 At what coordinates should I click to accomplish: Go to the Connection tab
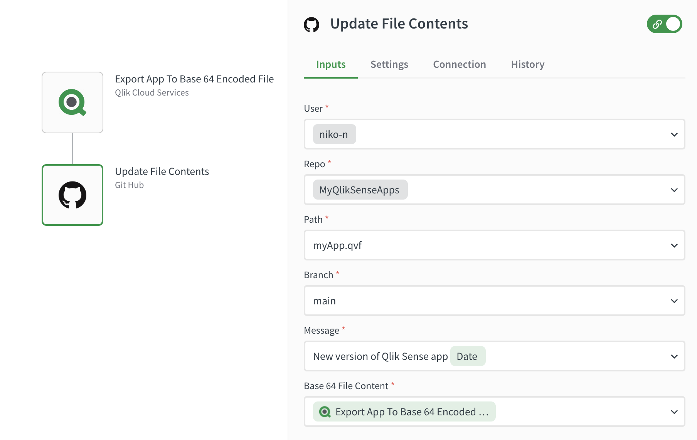[x=459, y=64]
